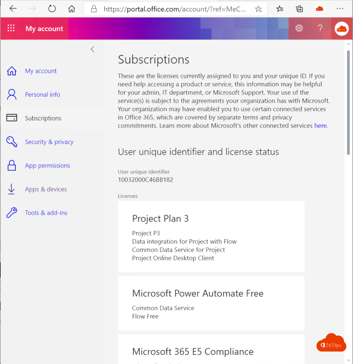This screenshot has height=364, width=353.
Task: Open Security & privacy page
Action: click(49, 142)
